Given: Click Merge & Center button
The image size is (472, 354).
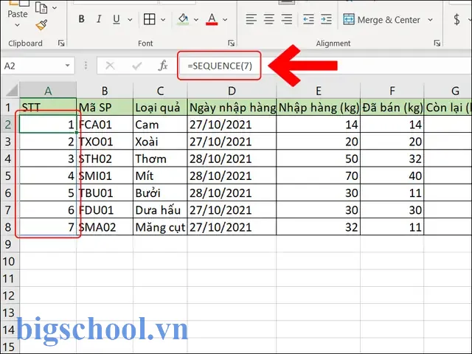Looking at the screenshot, I should tap(381, 20).
